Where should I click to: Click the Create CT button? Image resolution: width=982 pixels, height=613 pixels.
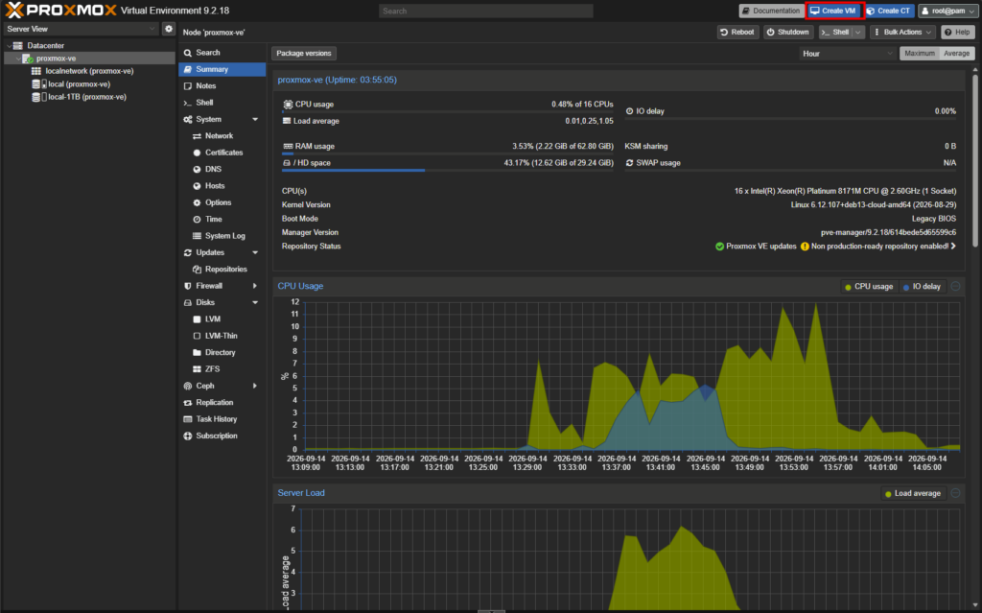888,11
